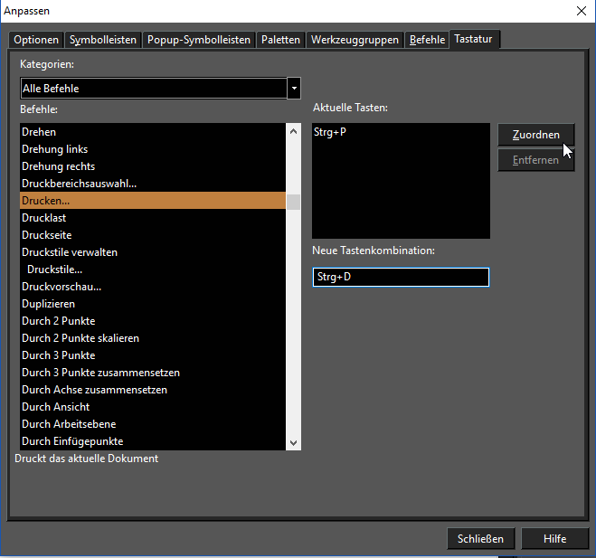The image size is (596, 558).
Task: Select the Durch Ansicht command
Action: tap(153, 407)
